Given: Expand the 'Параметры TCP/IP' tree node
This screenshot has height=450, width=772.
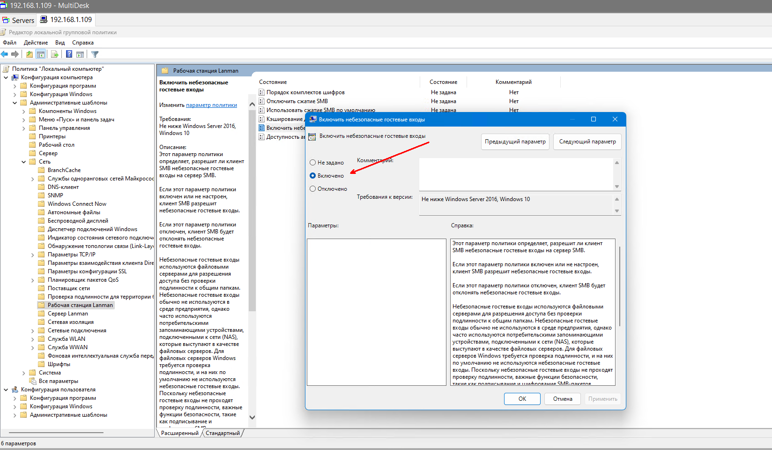Looking at the screenshot, I should point(32,255).
